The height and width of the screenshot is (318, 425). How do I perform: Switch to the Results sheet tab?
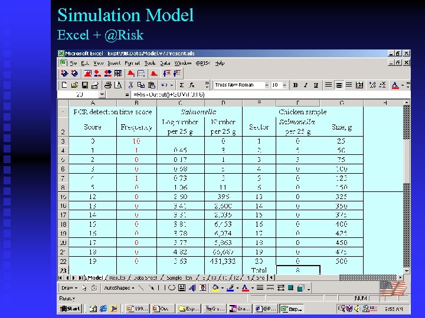point(117,278)
